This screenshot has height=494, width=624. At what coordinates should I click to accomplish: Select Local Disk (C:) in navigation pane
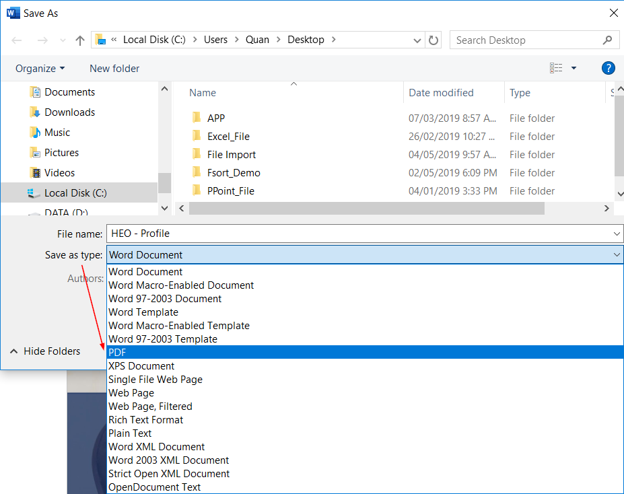[75, 193]
